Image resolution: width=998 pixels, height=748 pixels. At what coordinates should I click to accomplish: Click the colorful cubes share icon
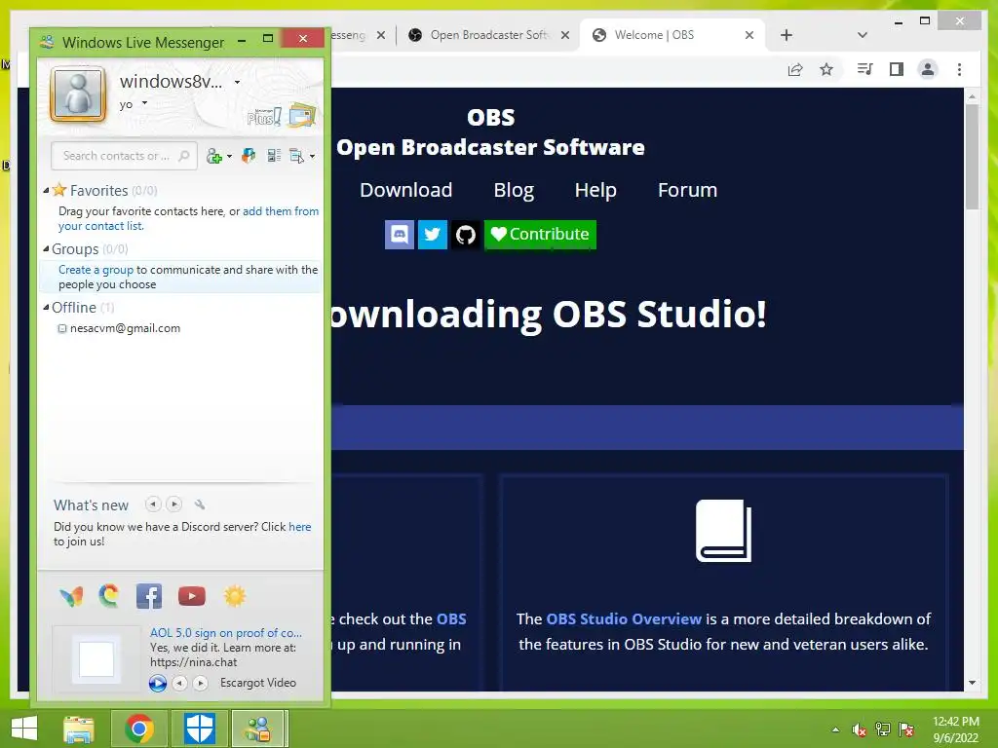tap(249, 156)
